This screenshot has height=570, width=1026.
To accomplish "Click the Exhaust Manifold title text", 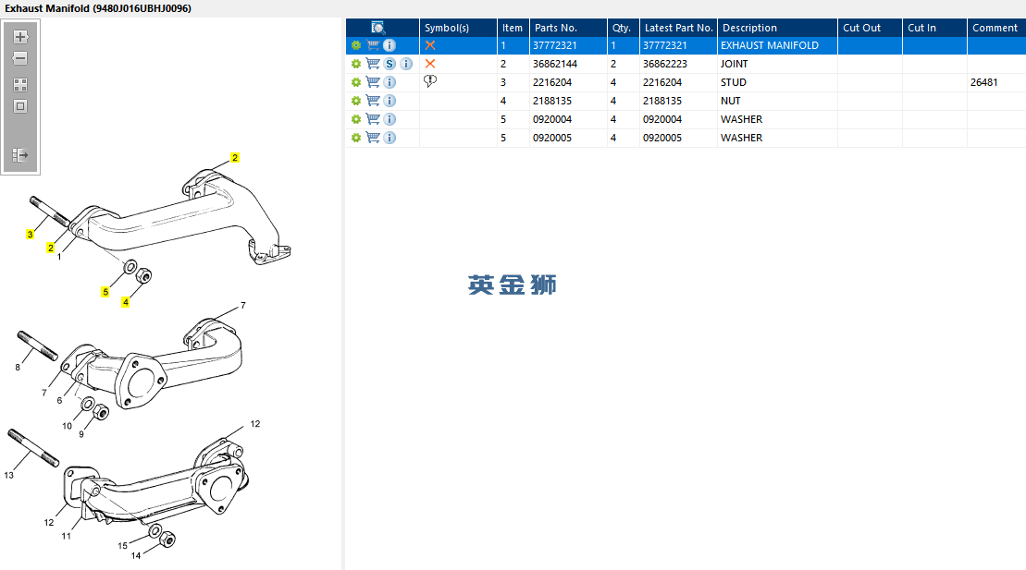I will point(98,8).
